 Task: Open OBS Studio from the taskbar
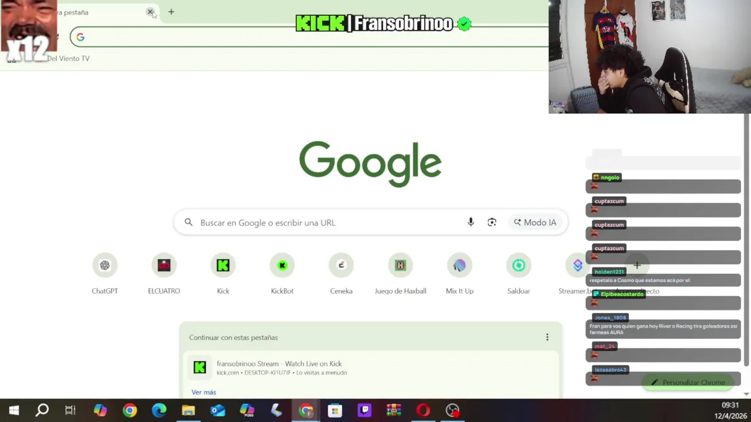(452, 410)
